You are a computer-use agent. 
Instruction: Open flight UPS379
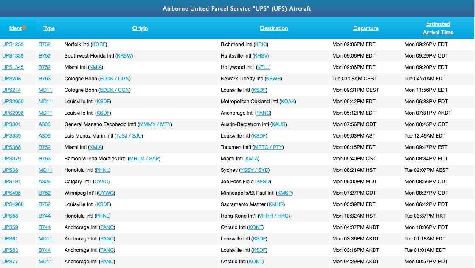point(11,159)
